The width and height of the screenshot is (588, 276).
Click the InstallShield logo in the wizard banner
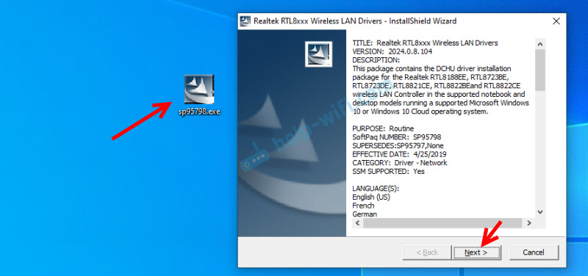[x=318, y=54]
